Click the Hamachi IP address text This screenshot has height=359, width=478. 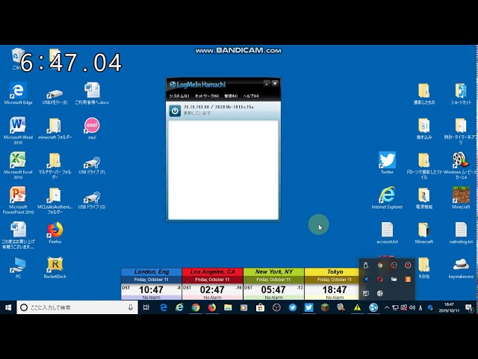(x=219, y=107)
